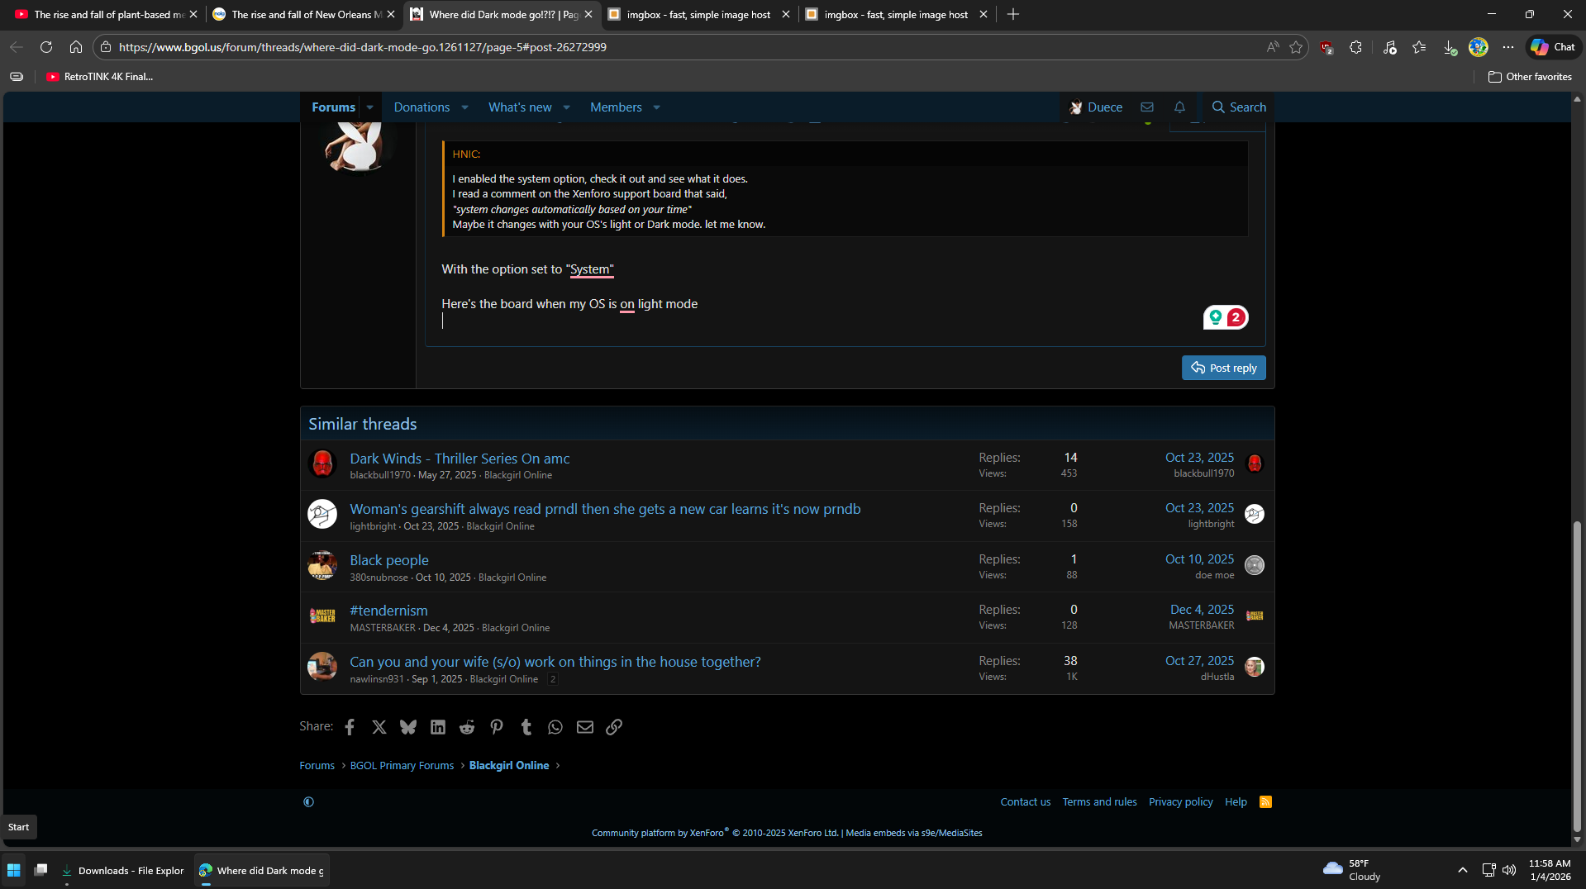Screen dimensions: 1586x889
Task: Open the Windows Start button
Action: pyautogui.click(x=14, y=871)
